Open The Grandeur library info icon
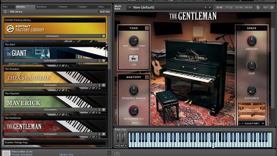The width and height of the screenshot is (277, 156). pos(99,85)
